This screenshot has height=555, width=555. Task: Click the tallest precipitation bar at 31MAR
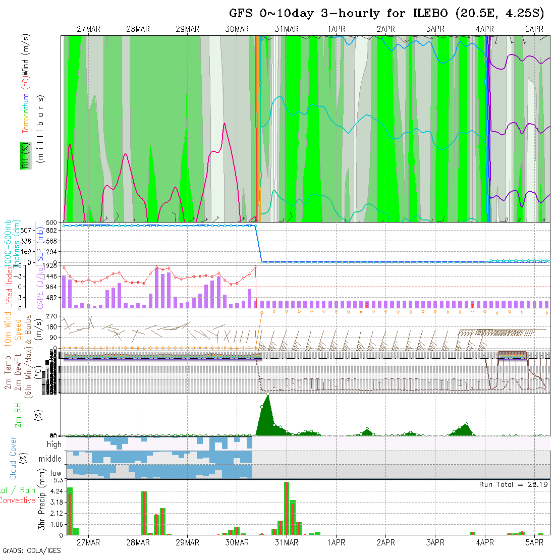pyautogui.click(x=287, y=508)
